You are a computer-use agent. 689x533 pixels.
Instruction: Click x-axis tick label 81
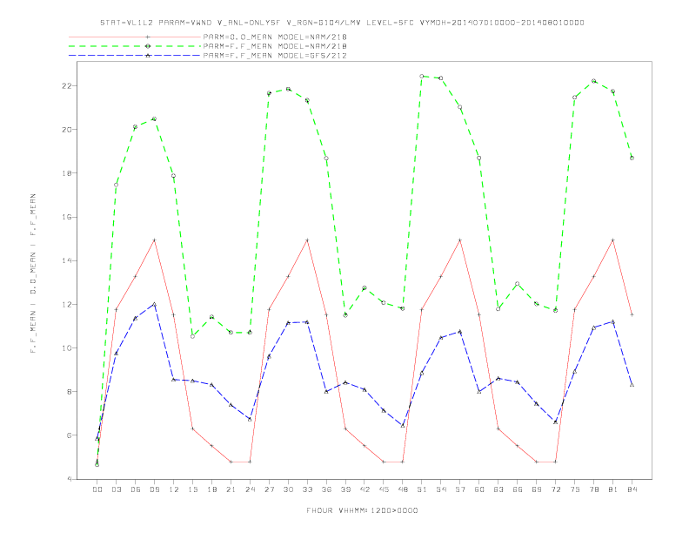point(612,489)
